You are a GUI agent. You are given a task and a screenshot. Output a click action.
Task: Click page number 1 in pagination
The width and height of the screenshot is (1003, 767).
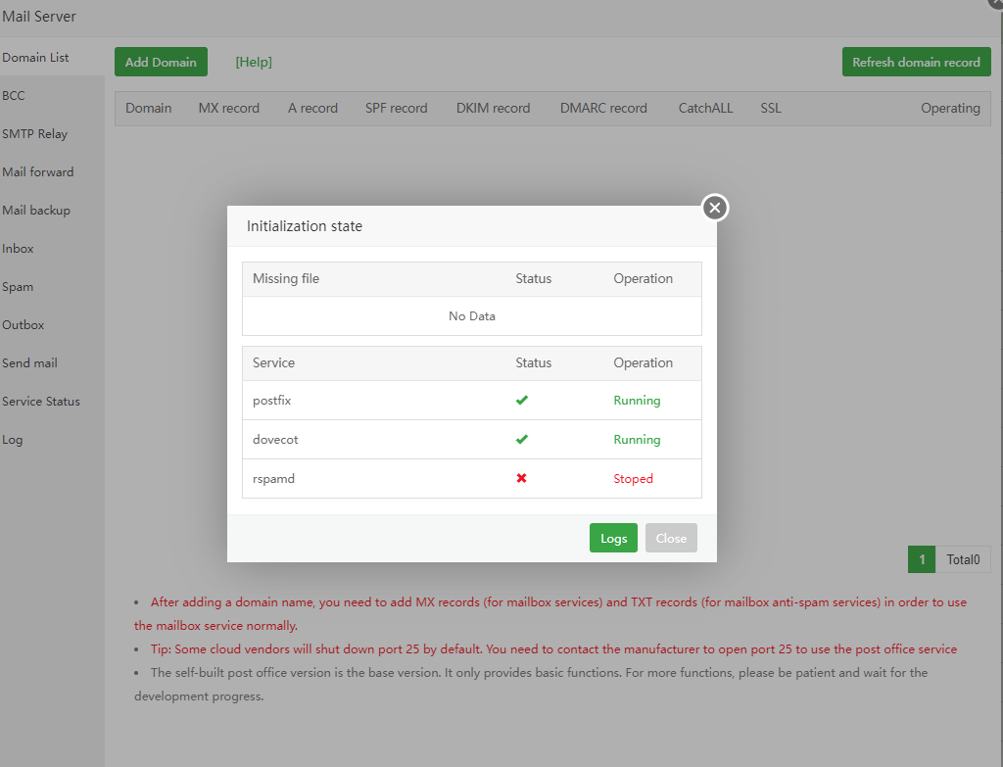pos(922,559)
